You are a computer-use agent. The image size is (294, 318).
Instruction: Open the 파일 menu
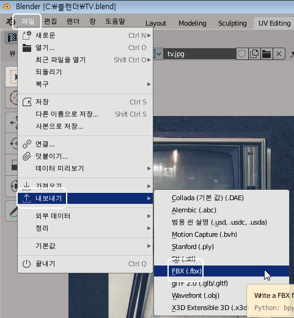(x=28, y=21)
